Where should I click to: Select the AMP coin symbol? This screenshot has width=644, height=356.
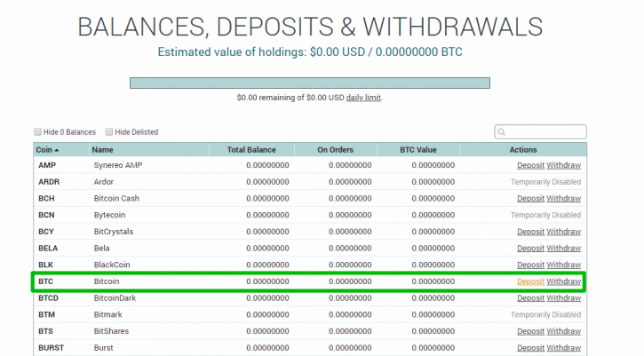click(47, 165)
